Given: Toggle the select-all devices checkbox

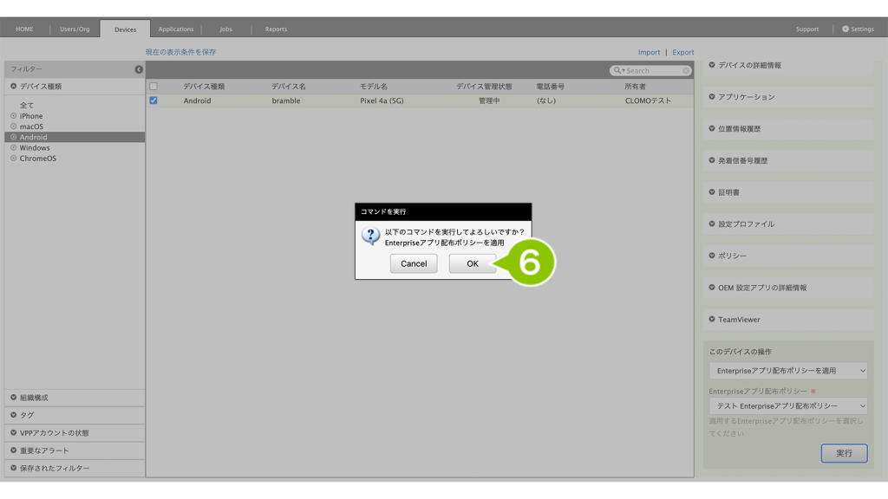Looking at the screenshot, I should pos(153,87).
